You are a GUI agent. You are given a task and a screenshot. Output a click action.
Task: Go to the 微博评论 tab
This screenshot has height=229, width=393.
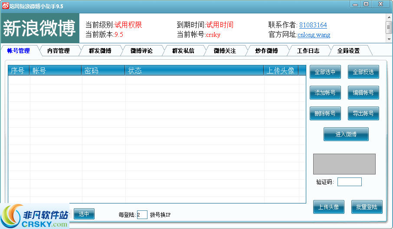tap(141, 51)
